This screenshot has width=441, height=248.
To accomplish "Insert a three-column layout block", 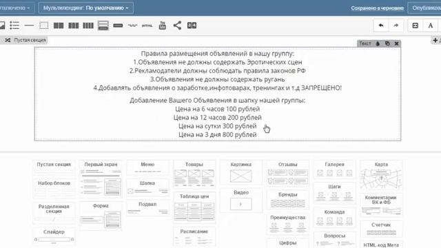I will point(74,25).
